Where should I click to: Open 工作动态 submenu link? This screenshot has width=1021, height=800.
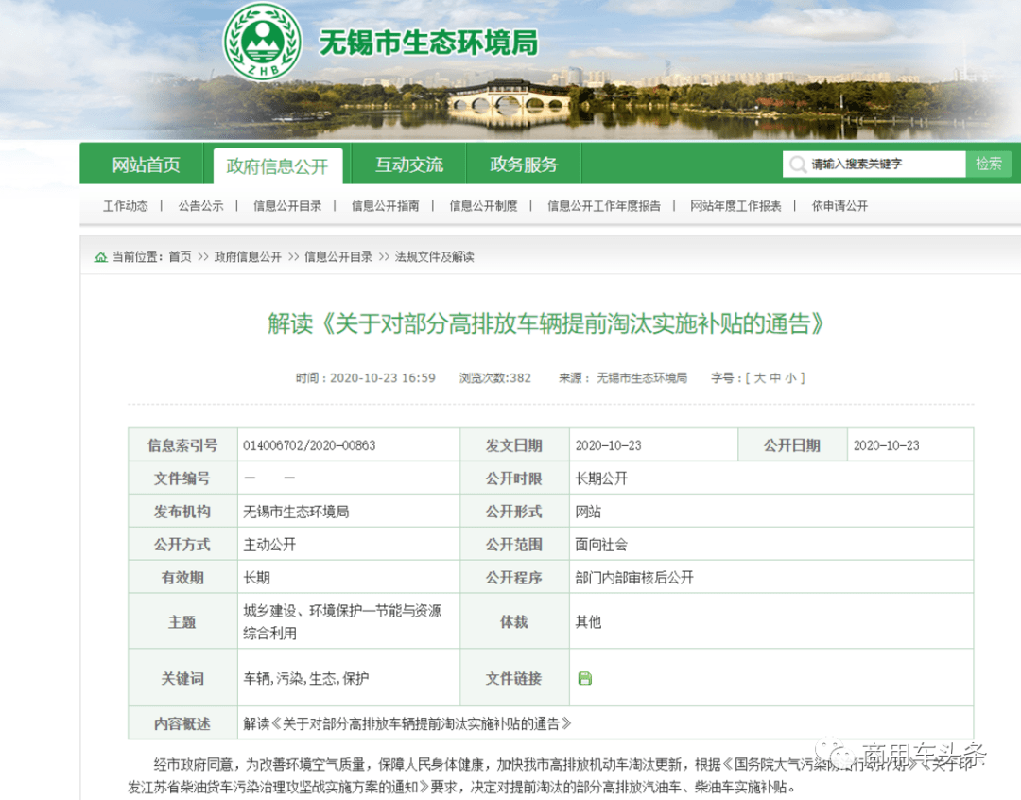[126, 206]
